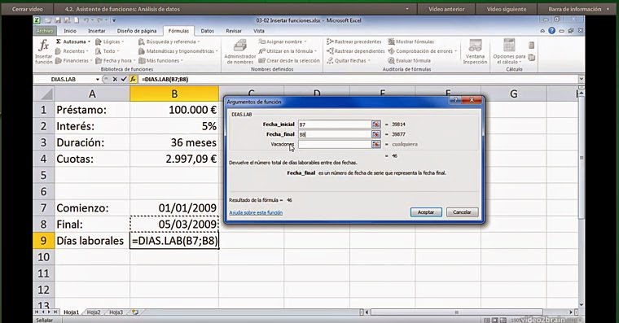The image size is (619, 323).
Task: Click the Select All corner box
Action: (x=44, y=94)
